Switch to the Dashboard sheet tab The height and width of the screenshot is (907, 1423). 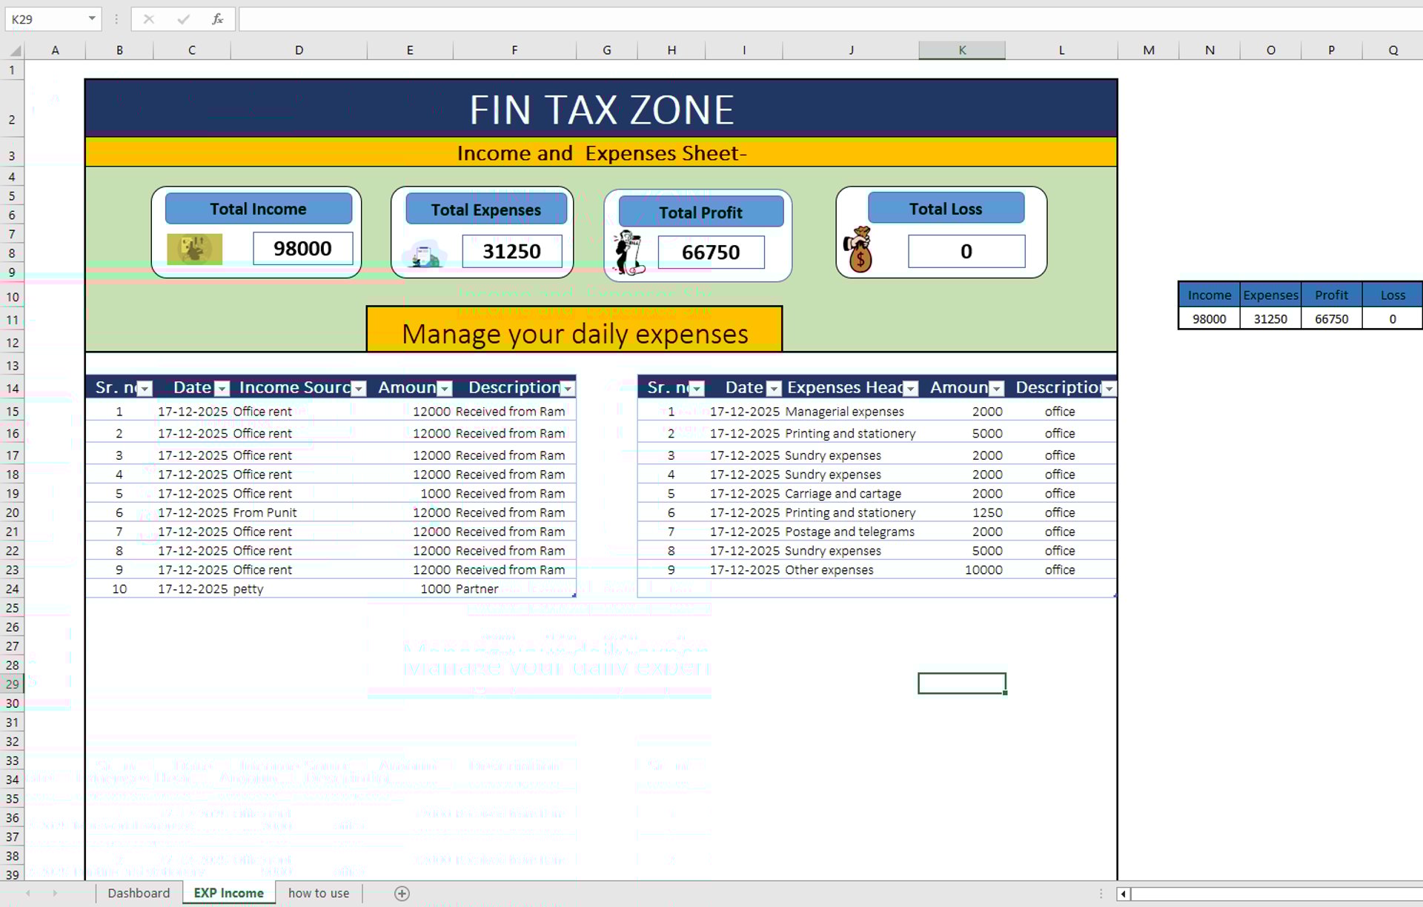click(x=139, y=893)
